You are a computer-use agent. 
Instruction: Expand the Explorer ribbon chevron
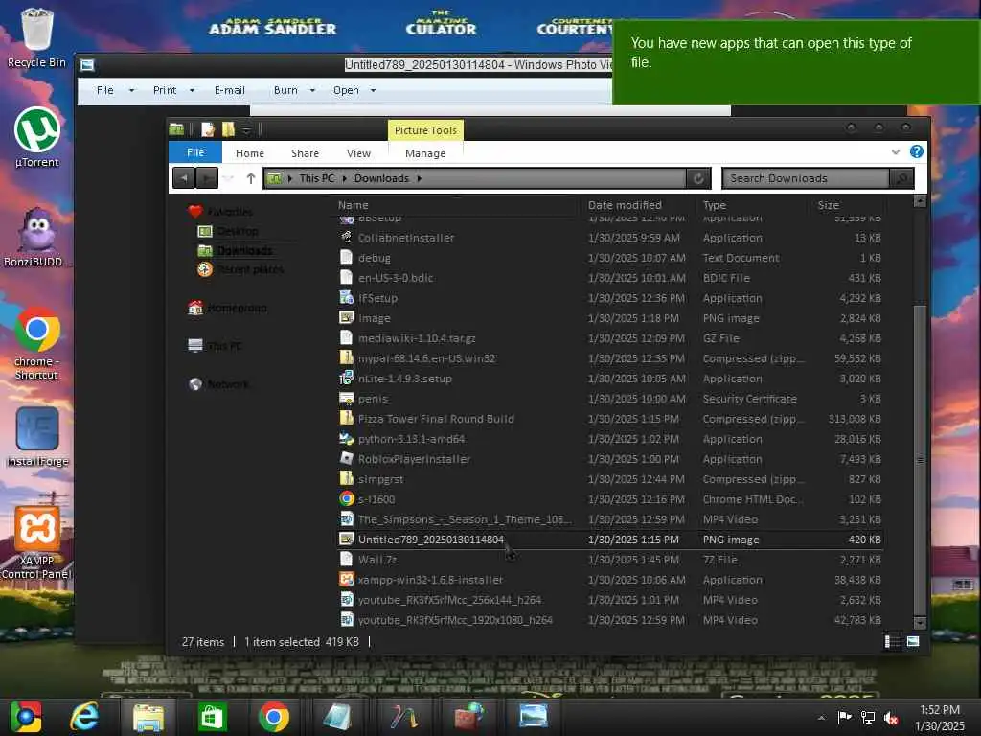click(896, 152)
